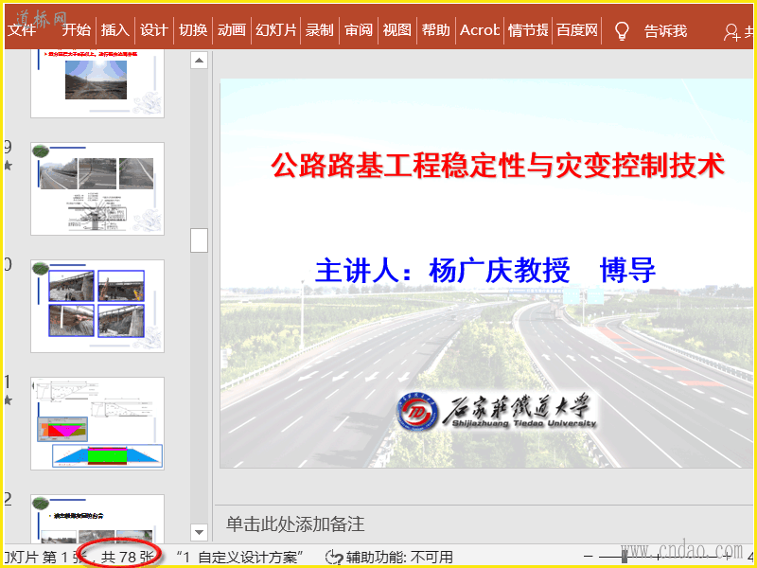This screenshot has width=757, height=568.
Task: Select the 幻灯片 ribbon tab
Action: pos(275,30)
